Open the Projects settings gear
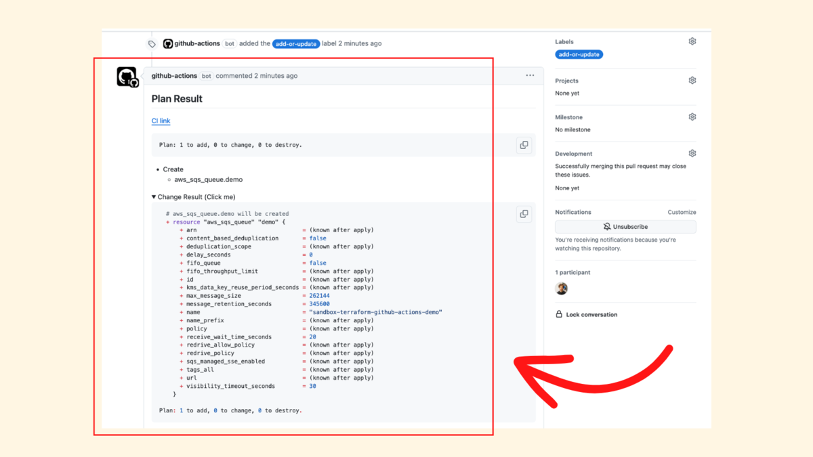 pyautogui.click(x=692, y=81)
